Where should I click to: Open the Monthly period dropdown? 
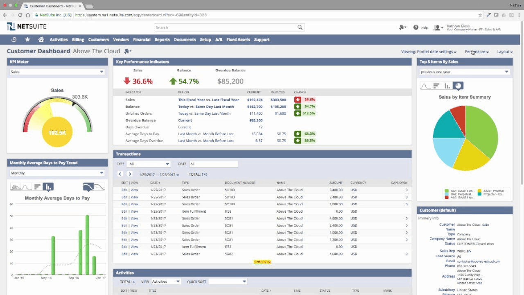click(57, 173)
